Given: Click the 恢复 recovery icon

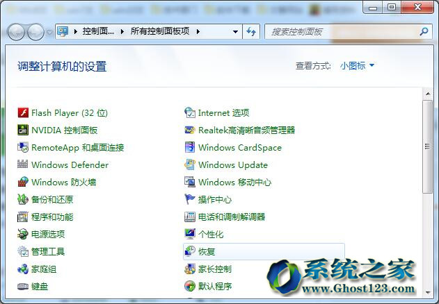Looking at the screenshot, I should (190, 251).
